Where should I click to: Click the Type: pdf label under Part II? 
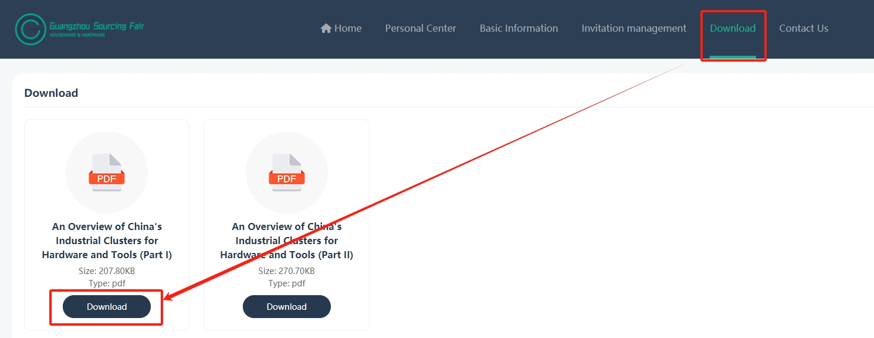tap(286, 283)
